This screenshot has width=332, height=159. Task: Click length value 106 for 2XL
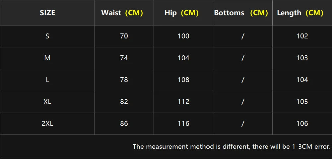coord(302,124)
